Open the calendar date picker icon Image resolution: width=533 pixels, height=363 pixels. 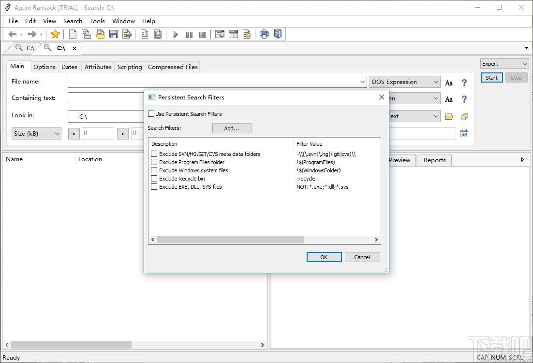click(464, 133)
